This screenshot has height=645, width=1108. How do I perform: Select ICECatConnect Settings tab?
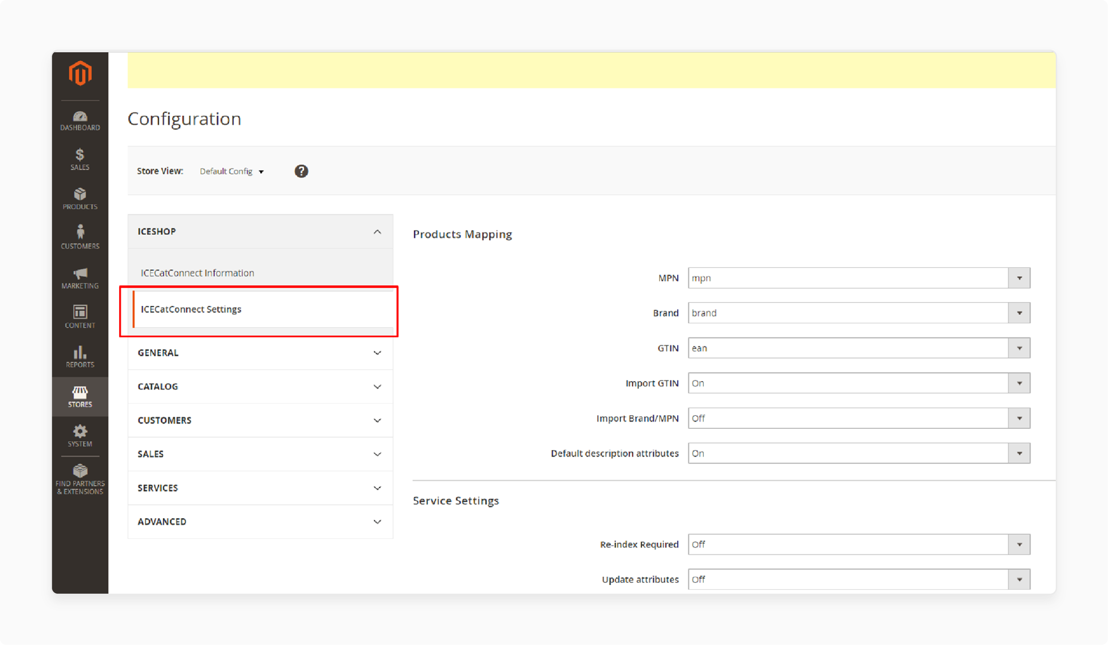pos(262,310)
